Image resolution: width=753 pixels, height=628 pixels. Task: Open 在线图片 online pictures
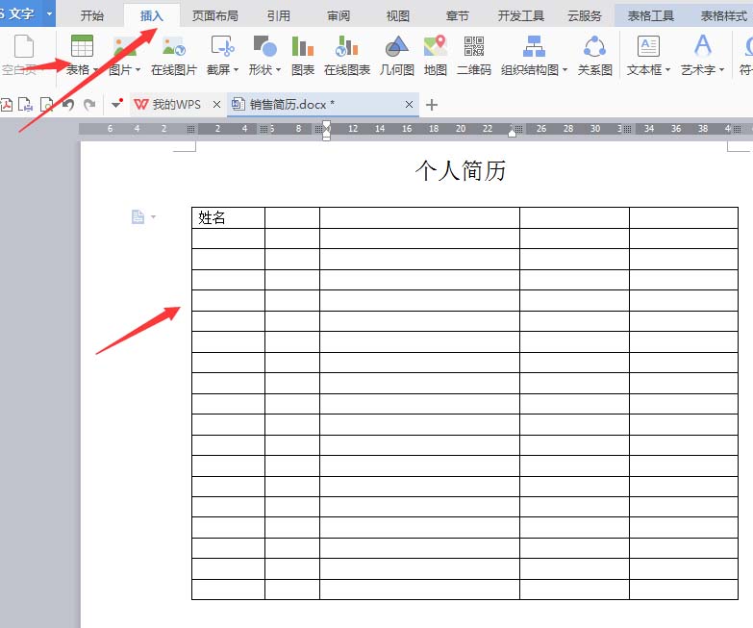coord(173,46)
